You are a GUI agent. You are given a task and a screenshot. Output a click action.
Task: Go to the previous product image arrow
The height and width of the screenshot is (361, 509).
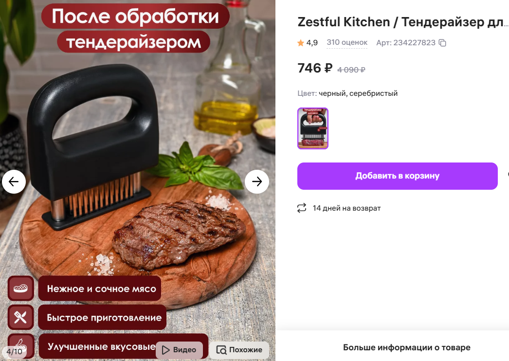[x=14, y=181]
